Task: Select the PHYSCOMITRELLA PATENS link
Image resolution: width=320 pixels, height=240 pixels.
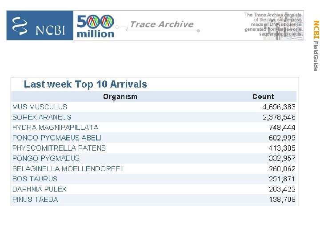Action: point(59,148)
